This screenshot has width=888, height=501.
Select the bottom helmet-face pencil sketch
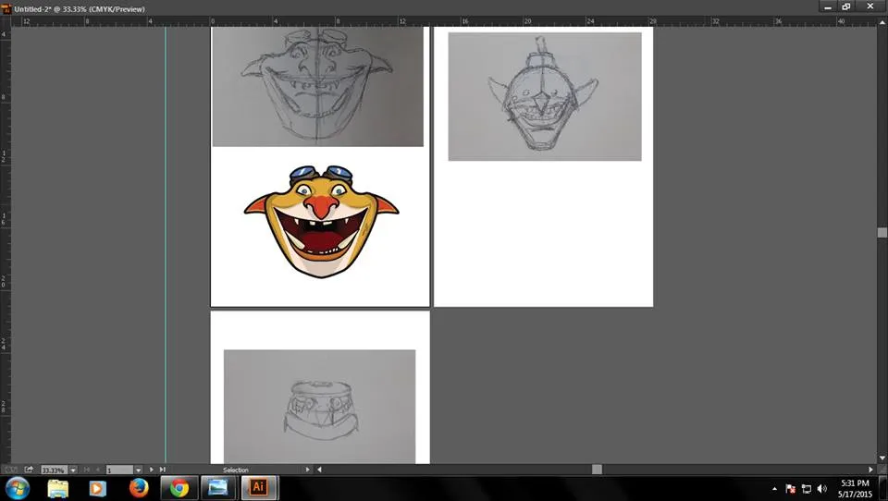click(x=319, y=407)
